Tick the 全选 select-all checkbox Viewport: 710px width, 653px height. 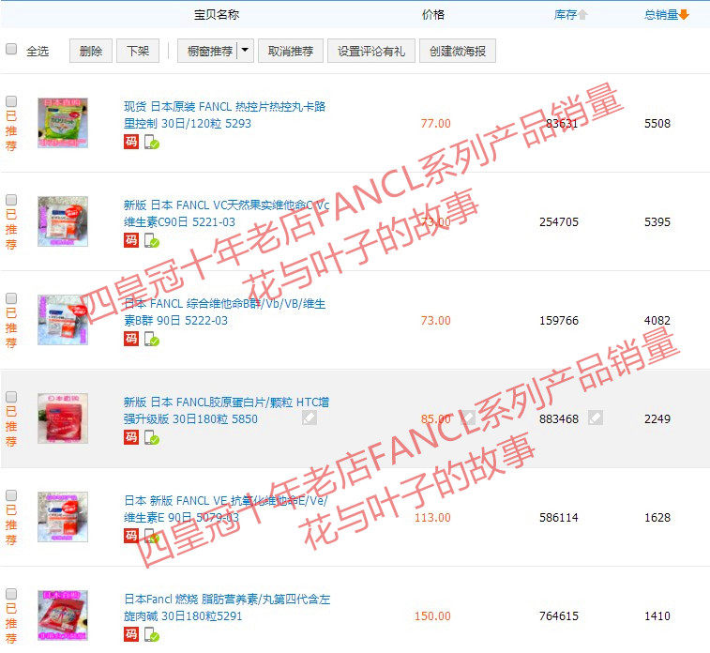(11, 49)
